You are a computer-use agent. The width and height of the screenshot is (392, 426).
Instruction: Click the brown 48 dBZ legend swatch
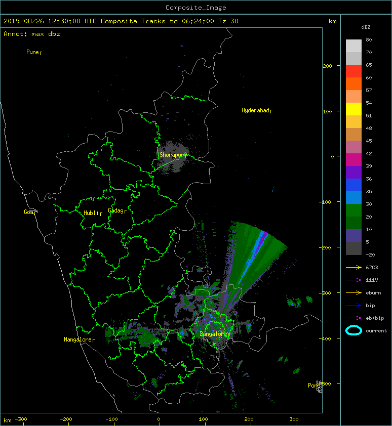click(x=354, y=134)
